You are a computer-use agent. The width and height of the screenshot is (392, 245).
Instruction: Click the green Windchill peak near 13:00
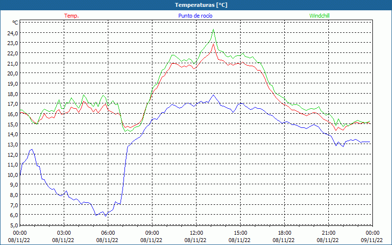click(213, 29)
